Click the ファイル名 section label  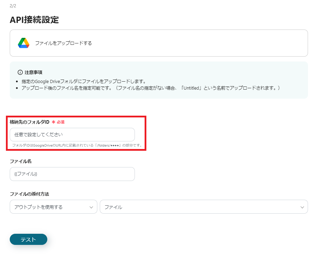(18, 161)
